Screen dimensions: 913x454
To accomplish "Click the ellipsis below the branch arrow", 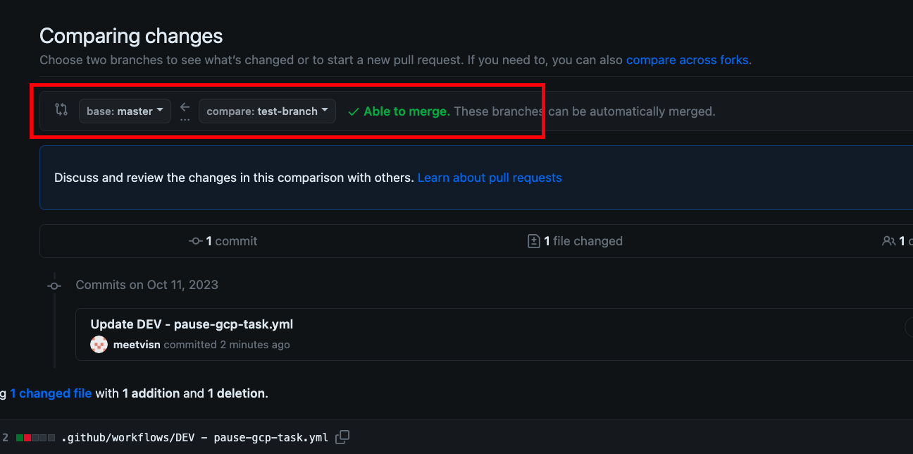I will [185, 119].
